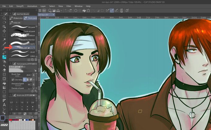Select the third color mixing mode button
The width and height of the screenshot is (211, 130).
coord(31,80)
